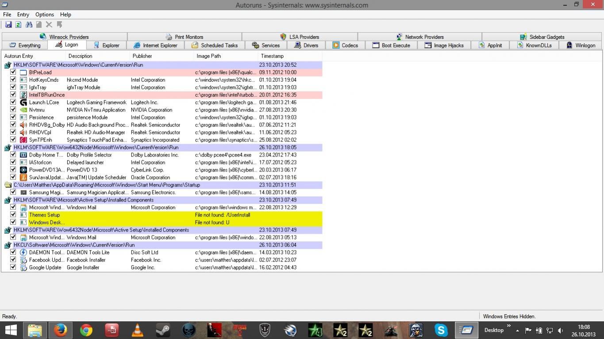The image size is (604, 339).
Task: Switch to the Sidebar Gadgets tab
Action: pos(542,37)
